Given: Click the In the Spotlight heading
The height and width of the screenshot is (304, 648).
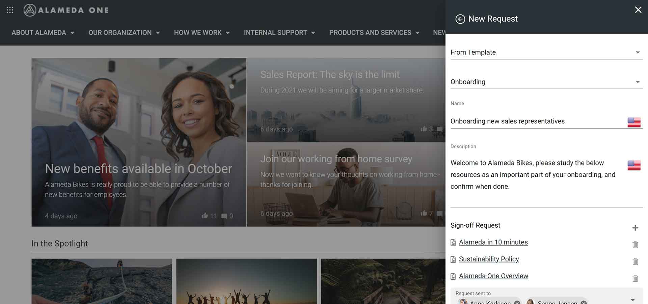Looking at the screenshot, I should click(x=60, y=244).
